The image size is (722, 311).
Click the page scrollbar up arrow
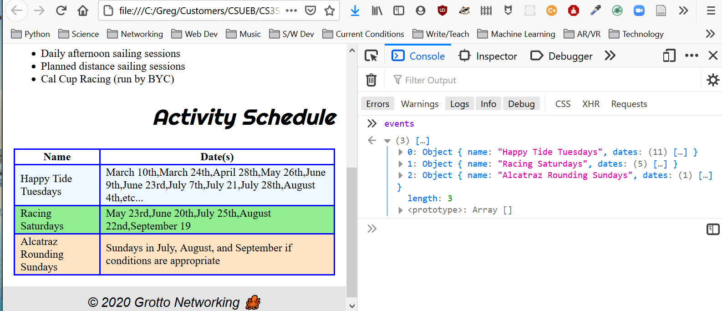pos(351,50)
